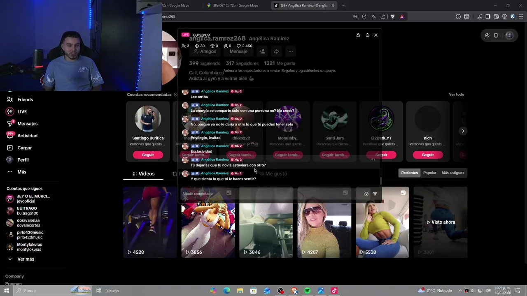Click the Mensaje button on profile
527x296 pixels.
pos(238,51)
